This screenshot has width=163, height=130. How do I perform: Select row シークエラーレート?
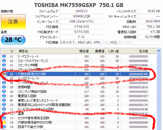coord(75,78)
